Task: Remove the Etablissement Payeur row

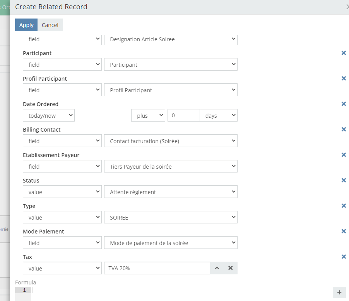Action: [x=343, y=155]
